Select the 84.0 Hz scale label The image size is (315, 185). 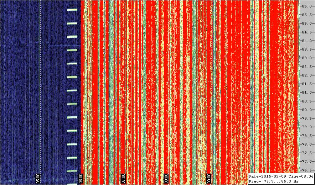coord(306,41)
